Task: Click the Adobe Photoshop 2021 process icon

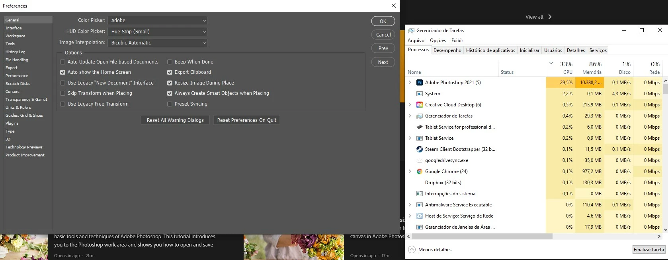Action: [419, 83]
